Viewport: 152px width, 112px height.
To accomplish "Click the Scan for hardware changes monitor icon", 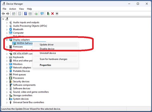I will click(x=42, y=13).
